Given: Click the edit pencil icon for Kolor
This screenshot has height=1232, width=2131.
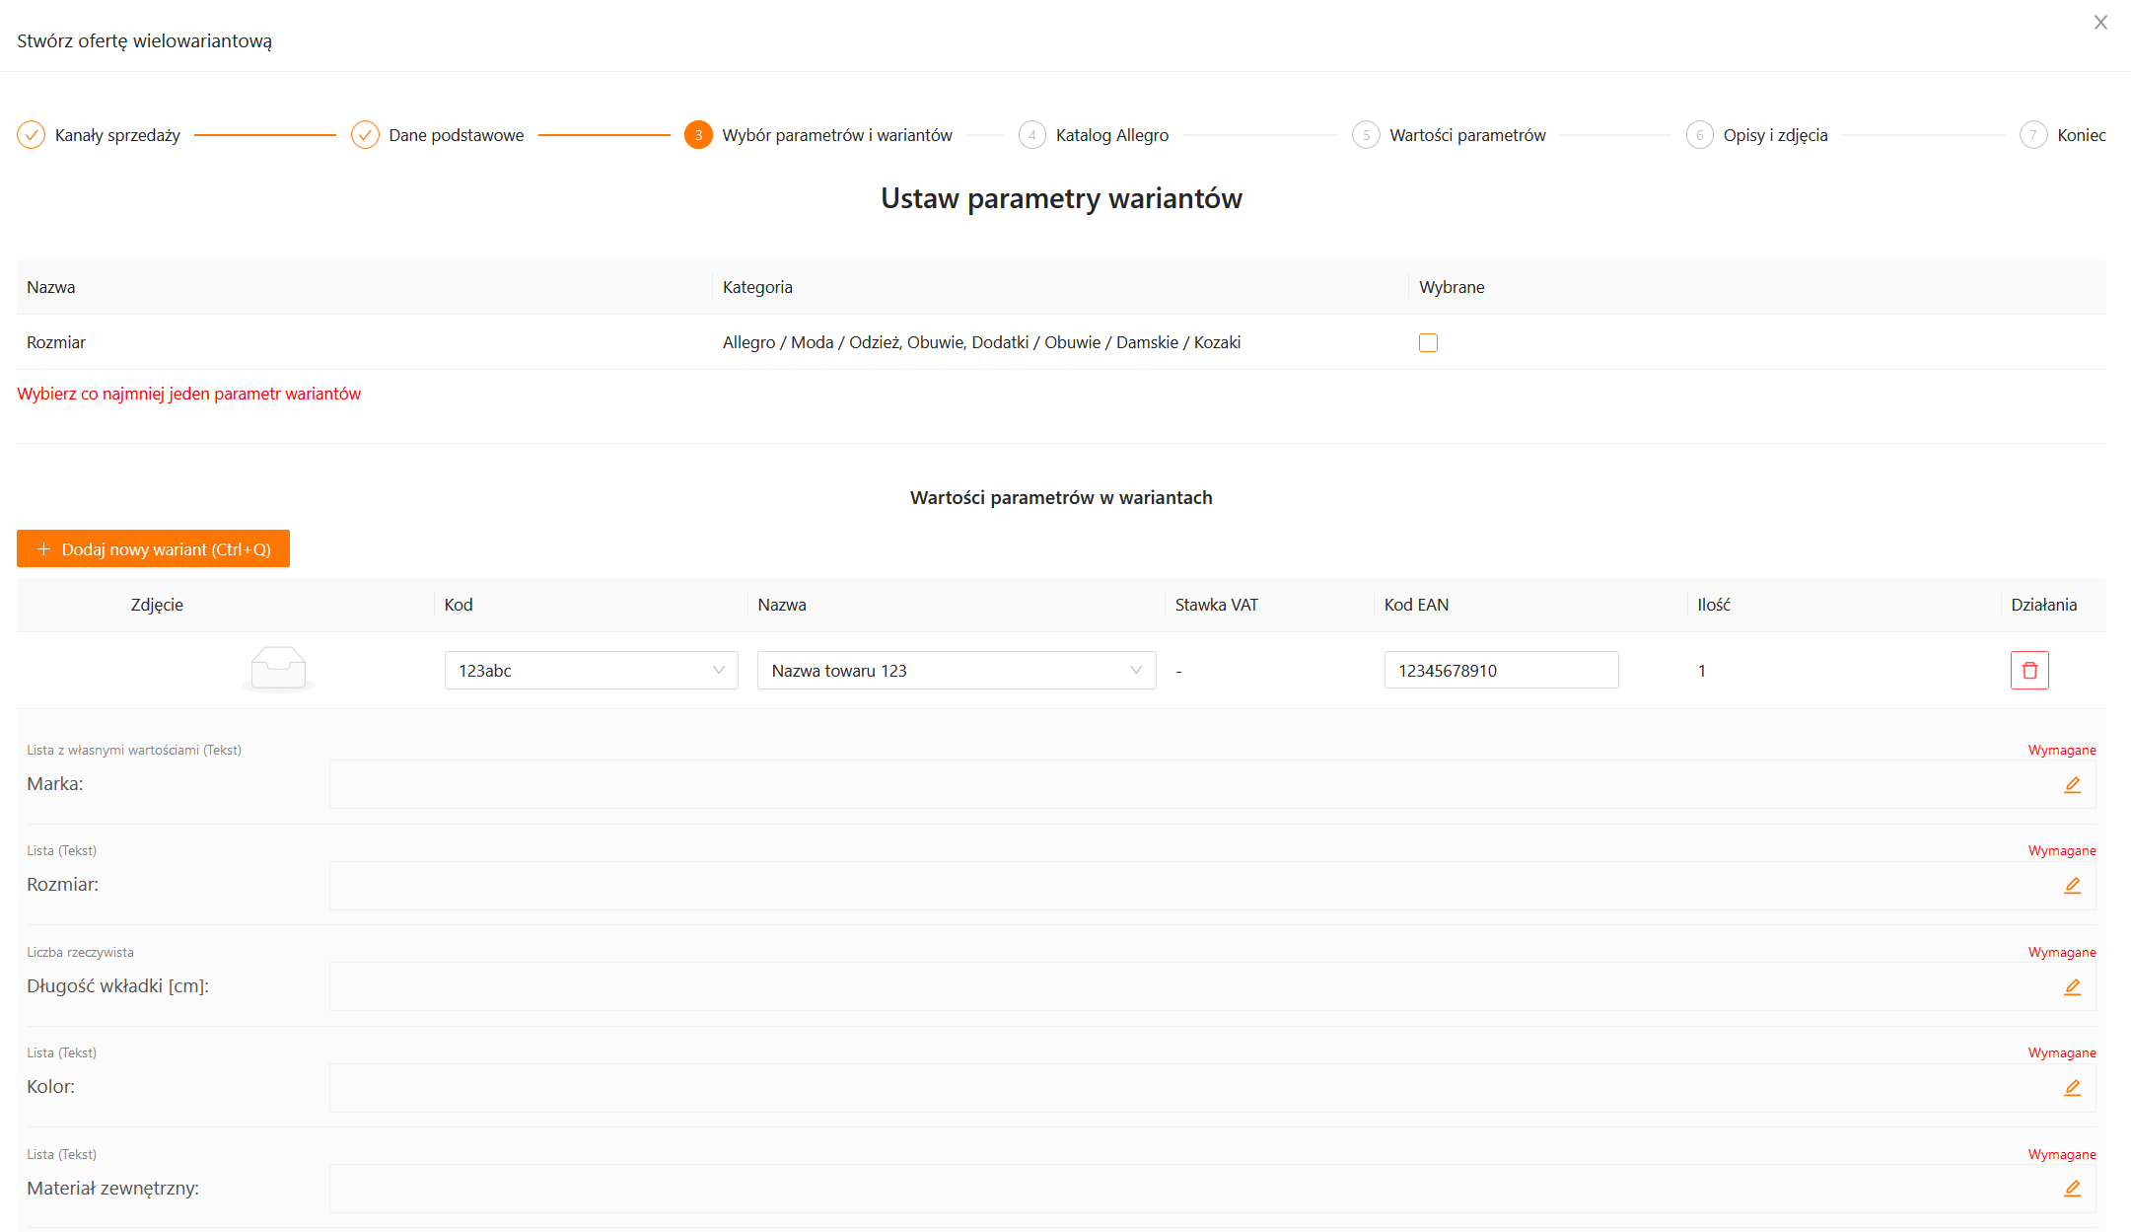Looking at the screenshot, I should (x=2072, y=1088).
